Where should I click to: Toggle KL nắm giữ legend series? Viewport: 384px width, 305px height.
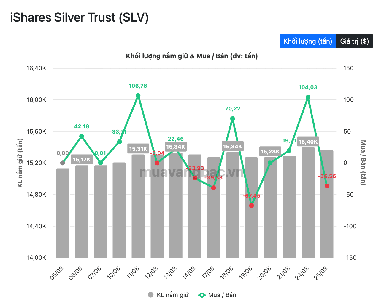pos(168,295)
